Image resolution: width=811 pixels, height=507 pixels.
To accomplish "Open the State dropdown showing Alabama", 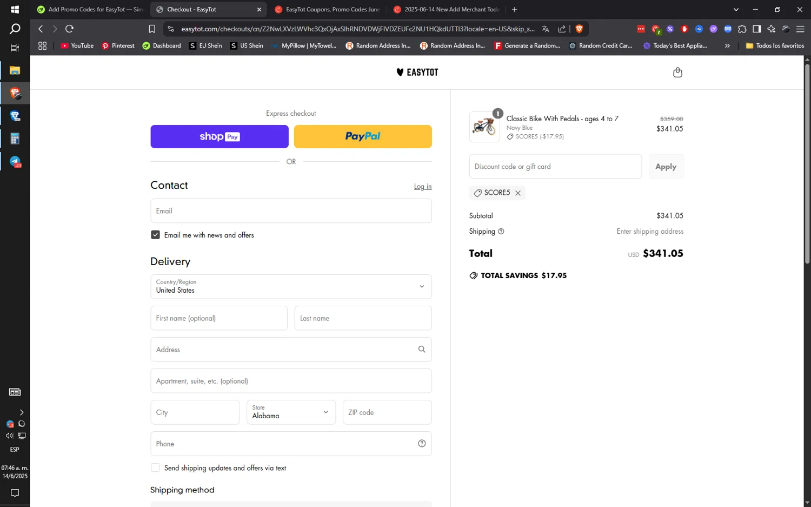I will tap(291, 412).
